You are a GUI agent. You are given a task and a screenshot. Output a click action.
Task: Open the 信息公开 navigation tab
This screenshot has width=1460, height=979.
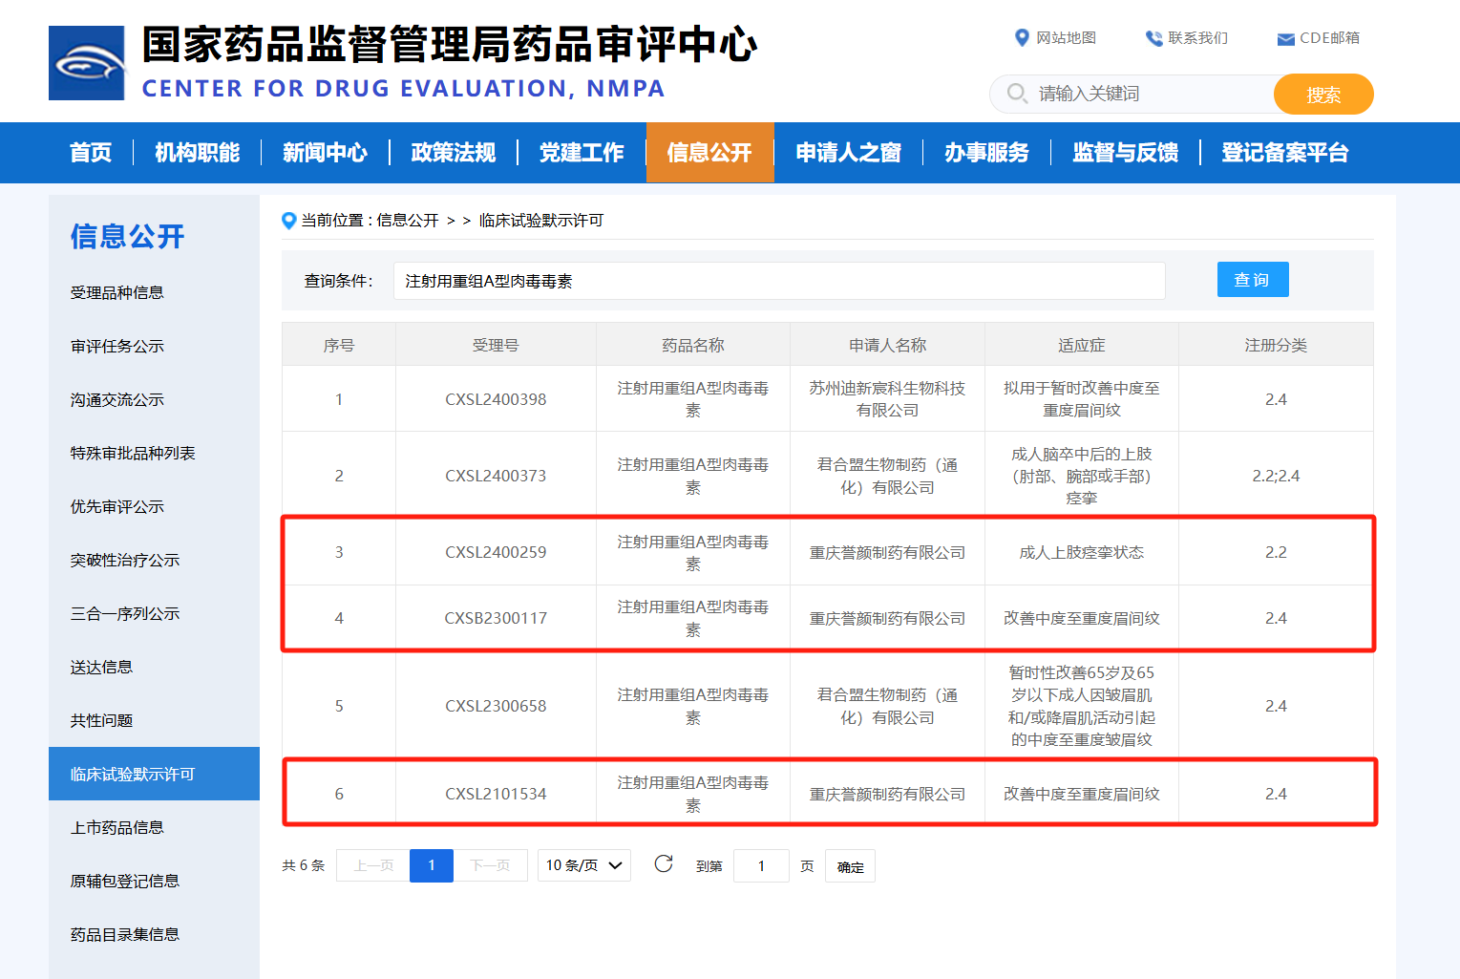click(709, 153)
